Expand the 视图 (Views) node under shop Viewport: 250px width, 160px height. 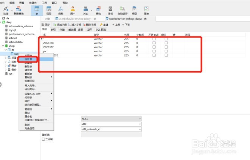coord(6,58)
